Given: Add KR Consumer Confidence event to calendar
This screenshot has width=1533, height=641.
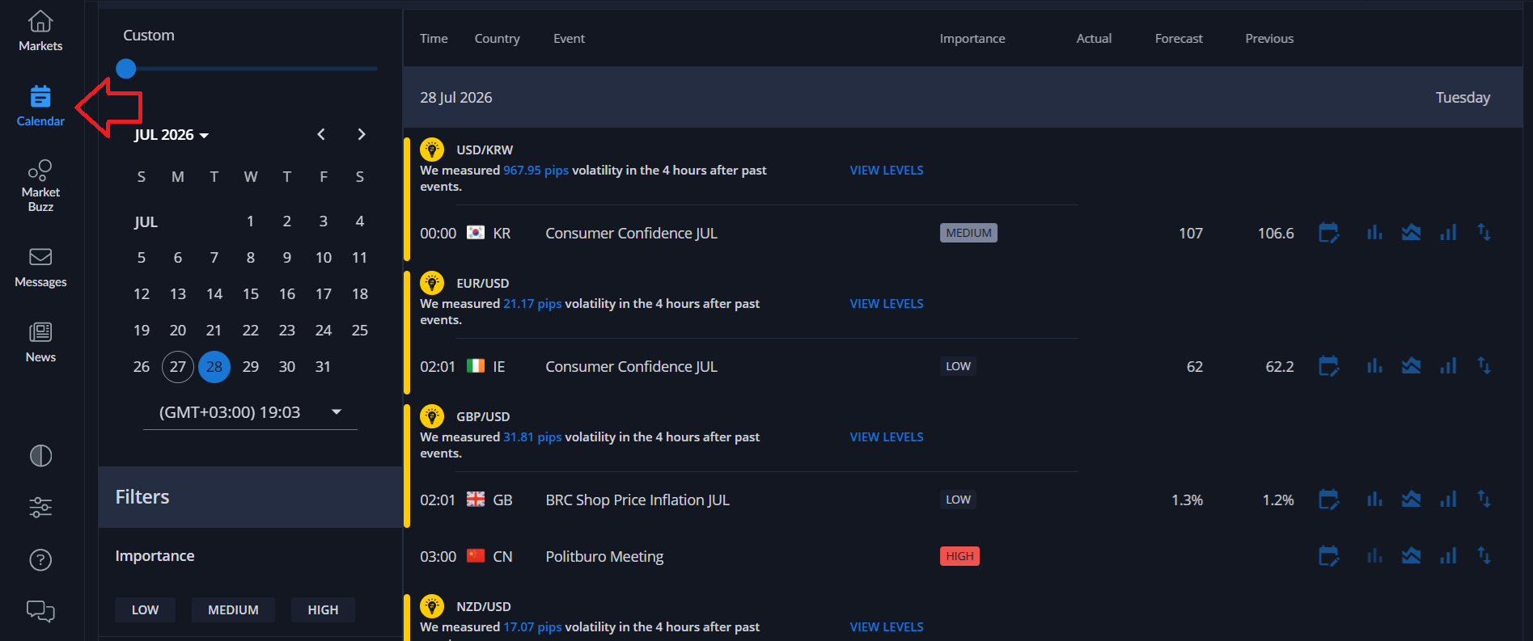Looking at the screenshot, I should 1328,233.
